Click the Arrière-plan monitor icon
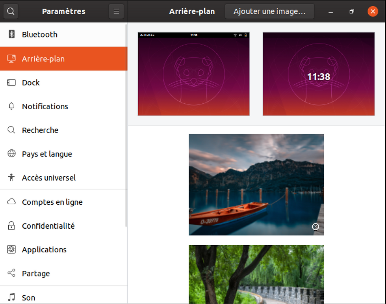The image size is (386, 304). [x=11, y=59]
